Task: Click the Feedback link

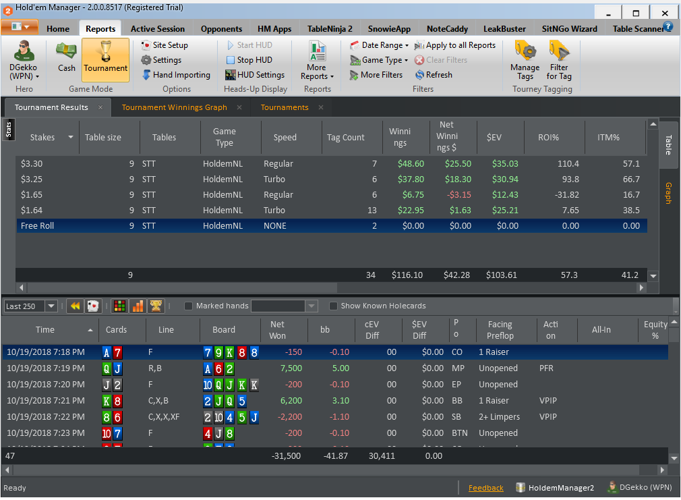Action: pos(485,488)
